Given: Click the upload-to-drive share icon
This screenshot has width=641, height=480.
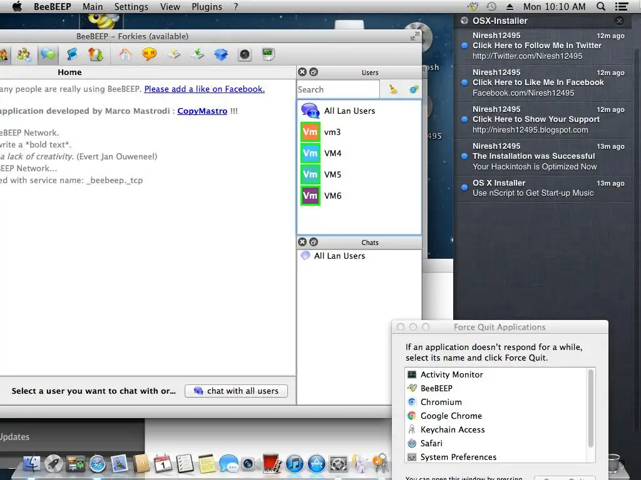Looking at the screenshot, I should (173, 54).
